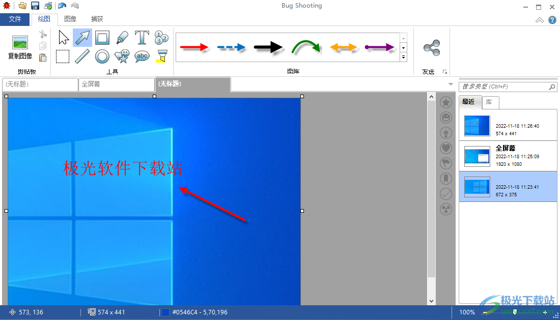This screenshot has width=560, height=320.
Task: Select the heart-star-smiley stamps tool
Action: point(122,56)
